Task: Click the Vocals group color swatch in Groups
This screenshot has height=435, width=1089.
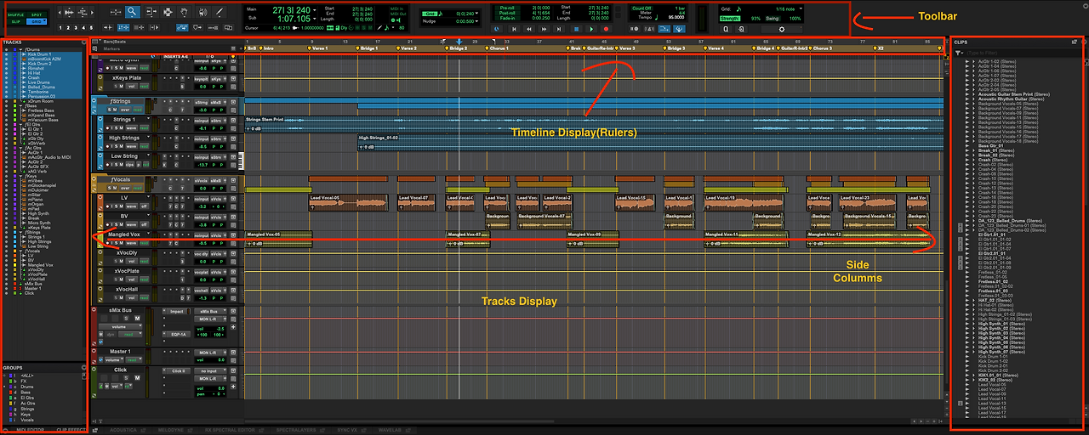Action: pyautogui.click(x=10, y=420)
